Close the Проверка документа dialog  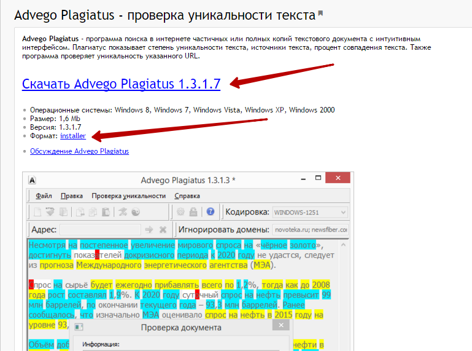(281, 325)
